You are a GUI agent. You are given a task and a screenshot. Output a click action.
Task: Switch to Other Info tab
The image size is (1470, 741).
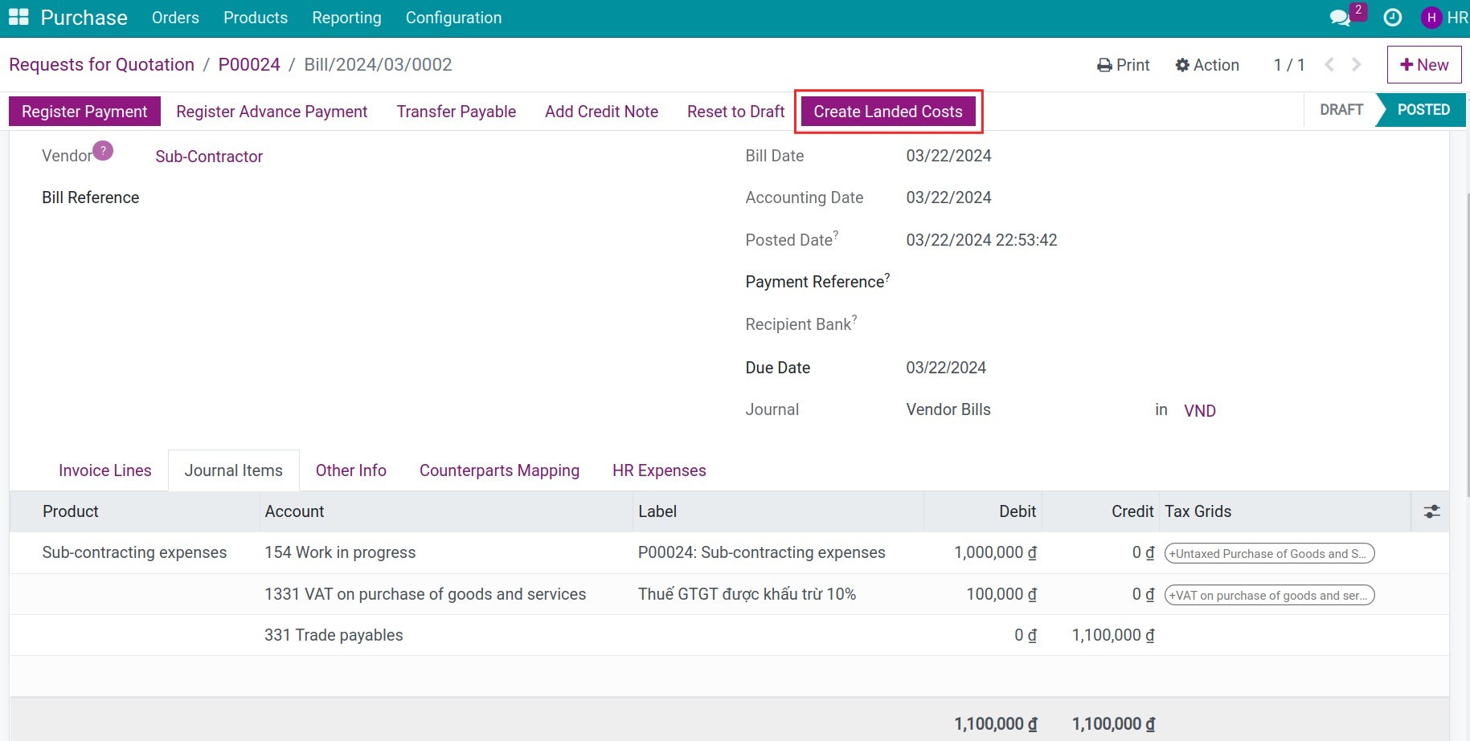click(x=351, y=470)
